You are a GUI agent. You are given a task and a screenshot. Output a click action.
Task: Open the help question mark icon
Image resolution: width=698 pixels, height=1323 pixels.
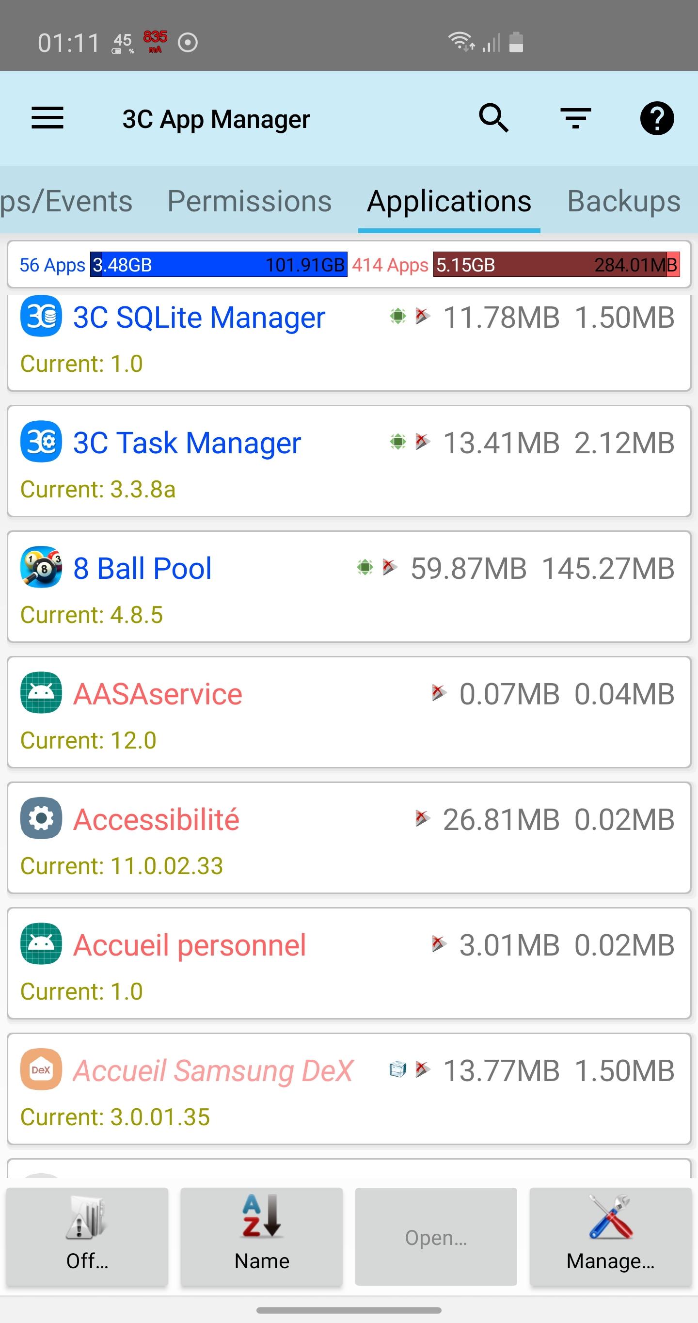point(657,118)
